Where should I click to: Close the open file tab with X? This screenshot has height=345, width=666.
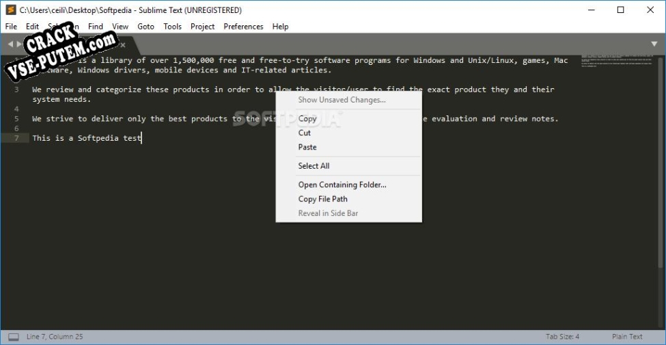[123, 44]
